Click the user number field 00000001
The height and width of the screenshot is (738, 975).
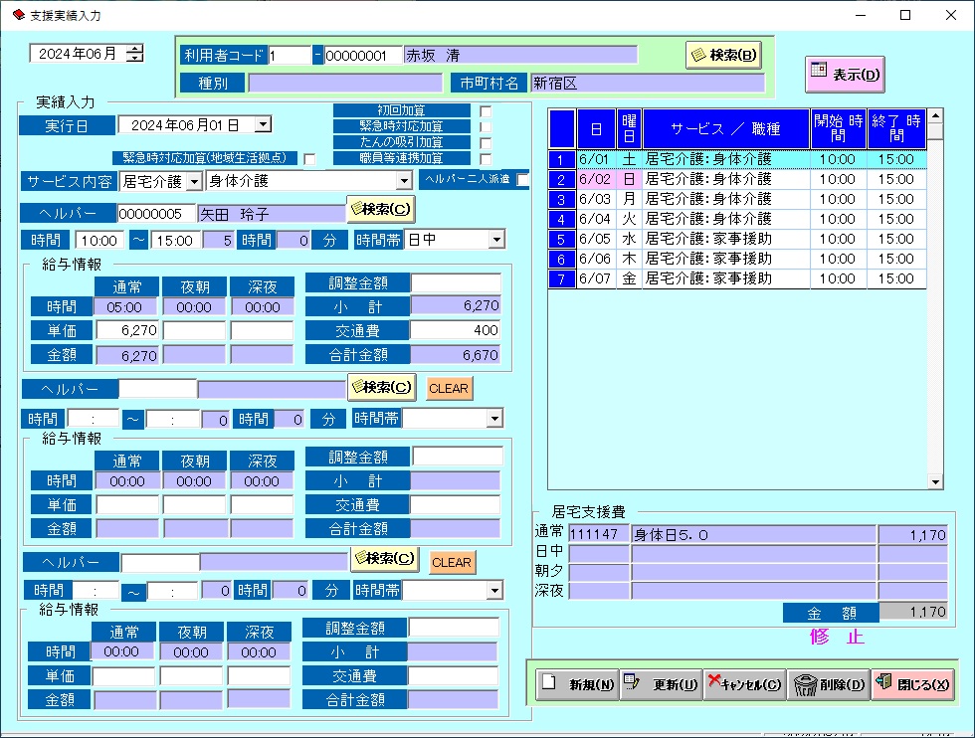click(363, 56)
